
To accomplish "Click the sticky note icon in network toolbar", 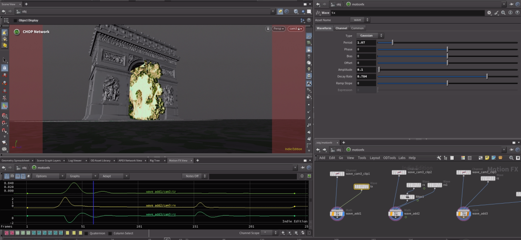I will (488, 158).
